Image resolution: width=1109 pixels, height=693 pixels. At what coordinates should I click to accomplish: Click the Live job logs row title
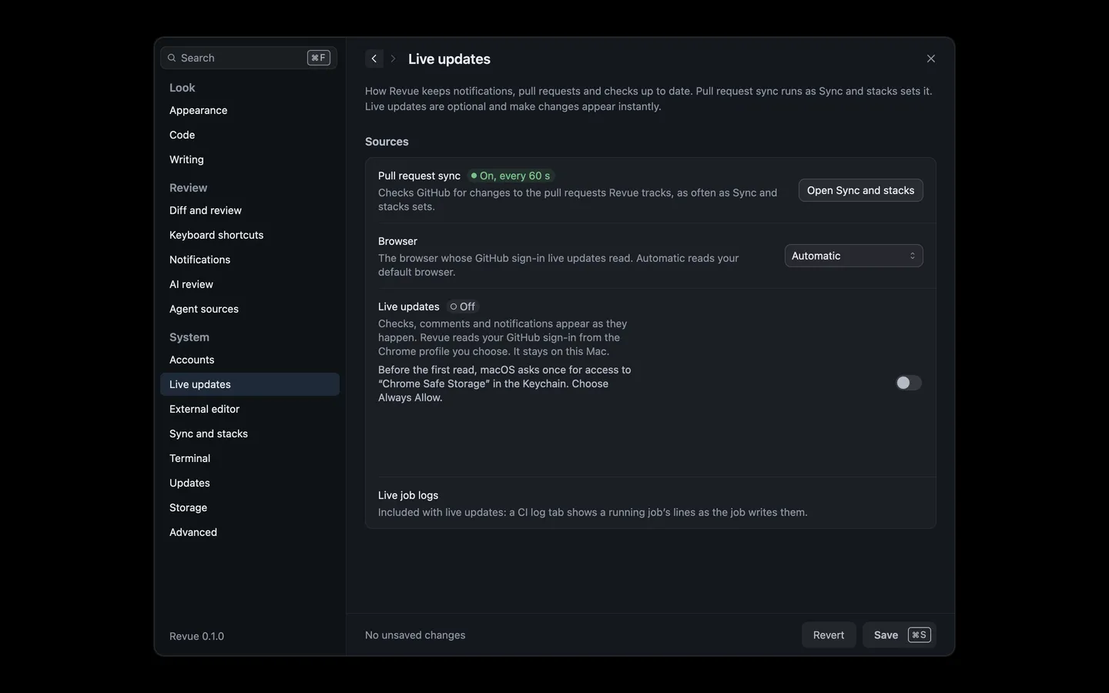point(408,495)
